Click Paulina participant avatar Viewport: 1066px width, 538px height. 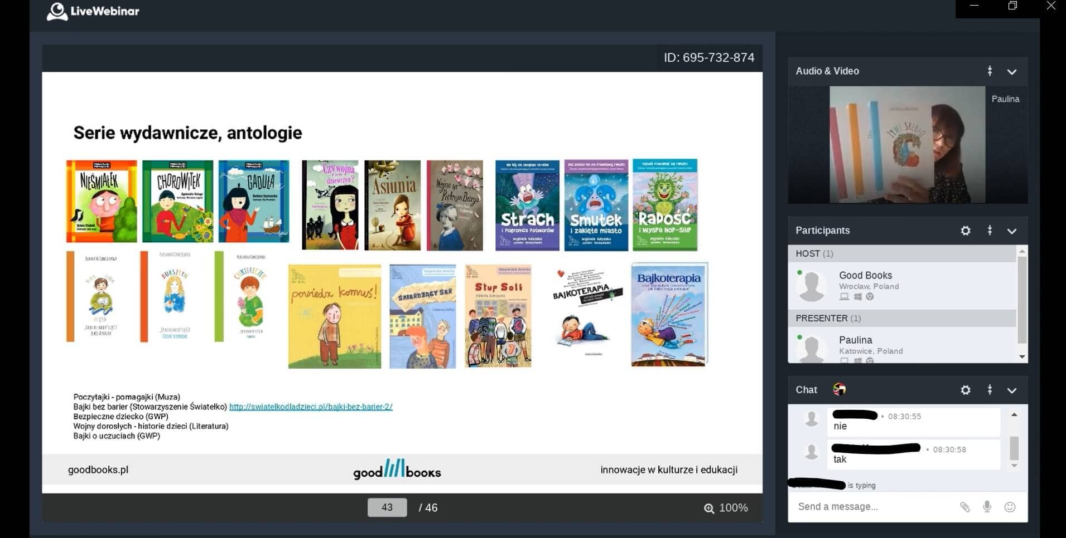812,349
